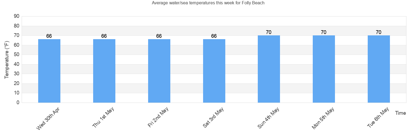
Task: Select the Sat 3rd May bar
Action: [214, 71]
